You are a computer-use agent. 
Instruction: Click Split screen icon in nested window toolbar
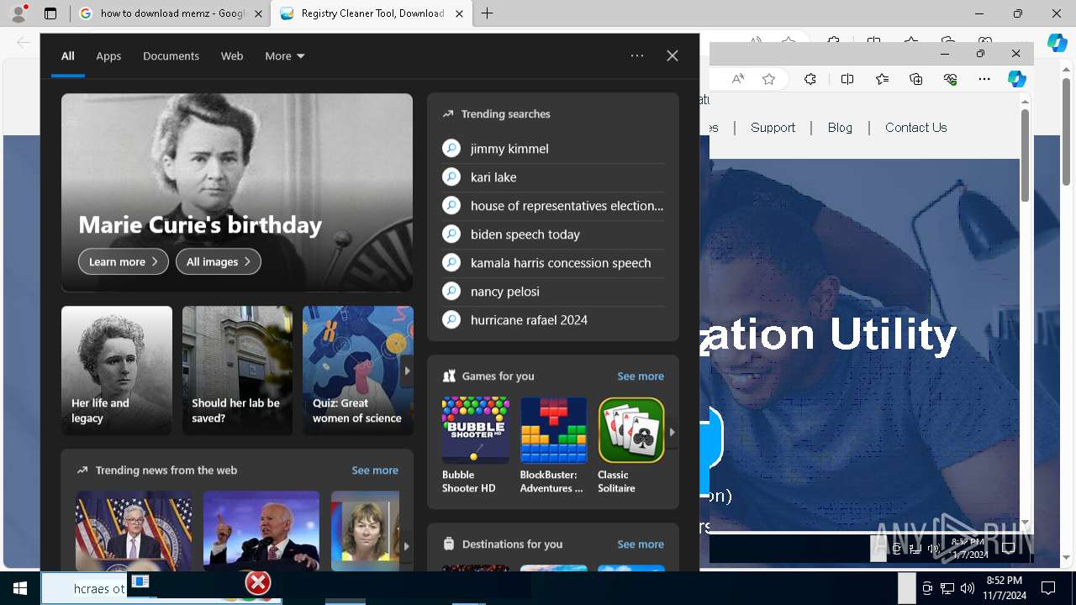click(x=847, y=79)
